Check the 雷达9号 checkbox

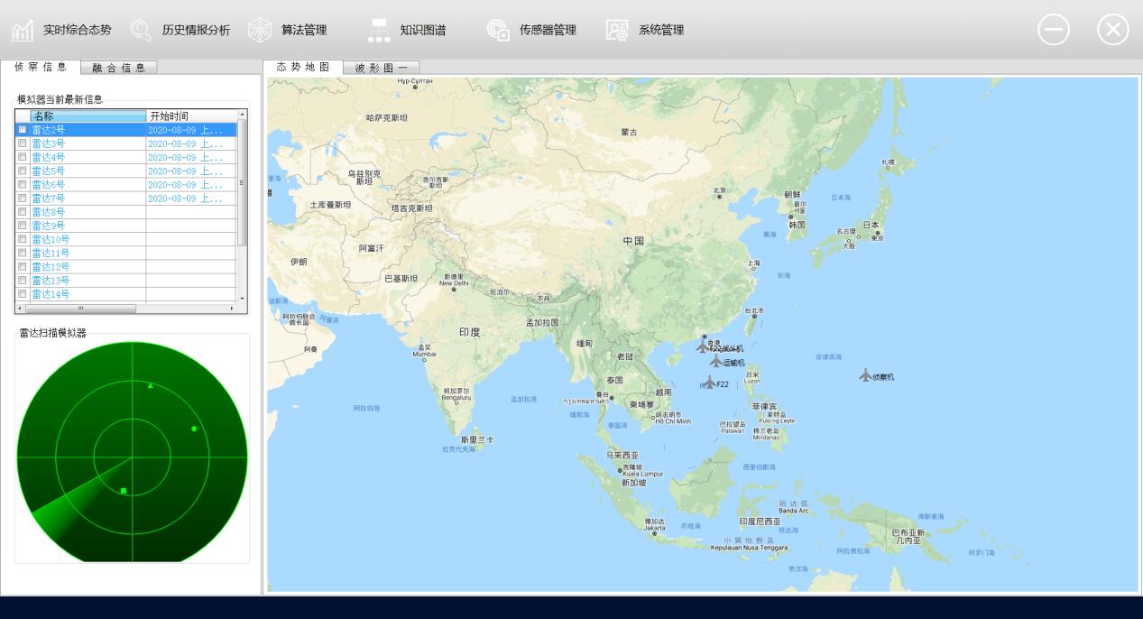[x=23, y=226]
